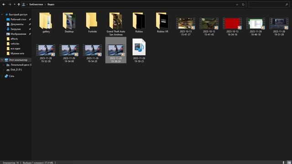Image resolution: width=292 pixels, height=164 pixels.
Task: Select Этот компьютер in the sidebar
Action: click(18, 60)
